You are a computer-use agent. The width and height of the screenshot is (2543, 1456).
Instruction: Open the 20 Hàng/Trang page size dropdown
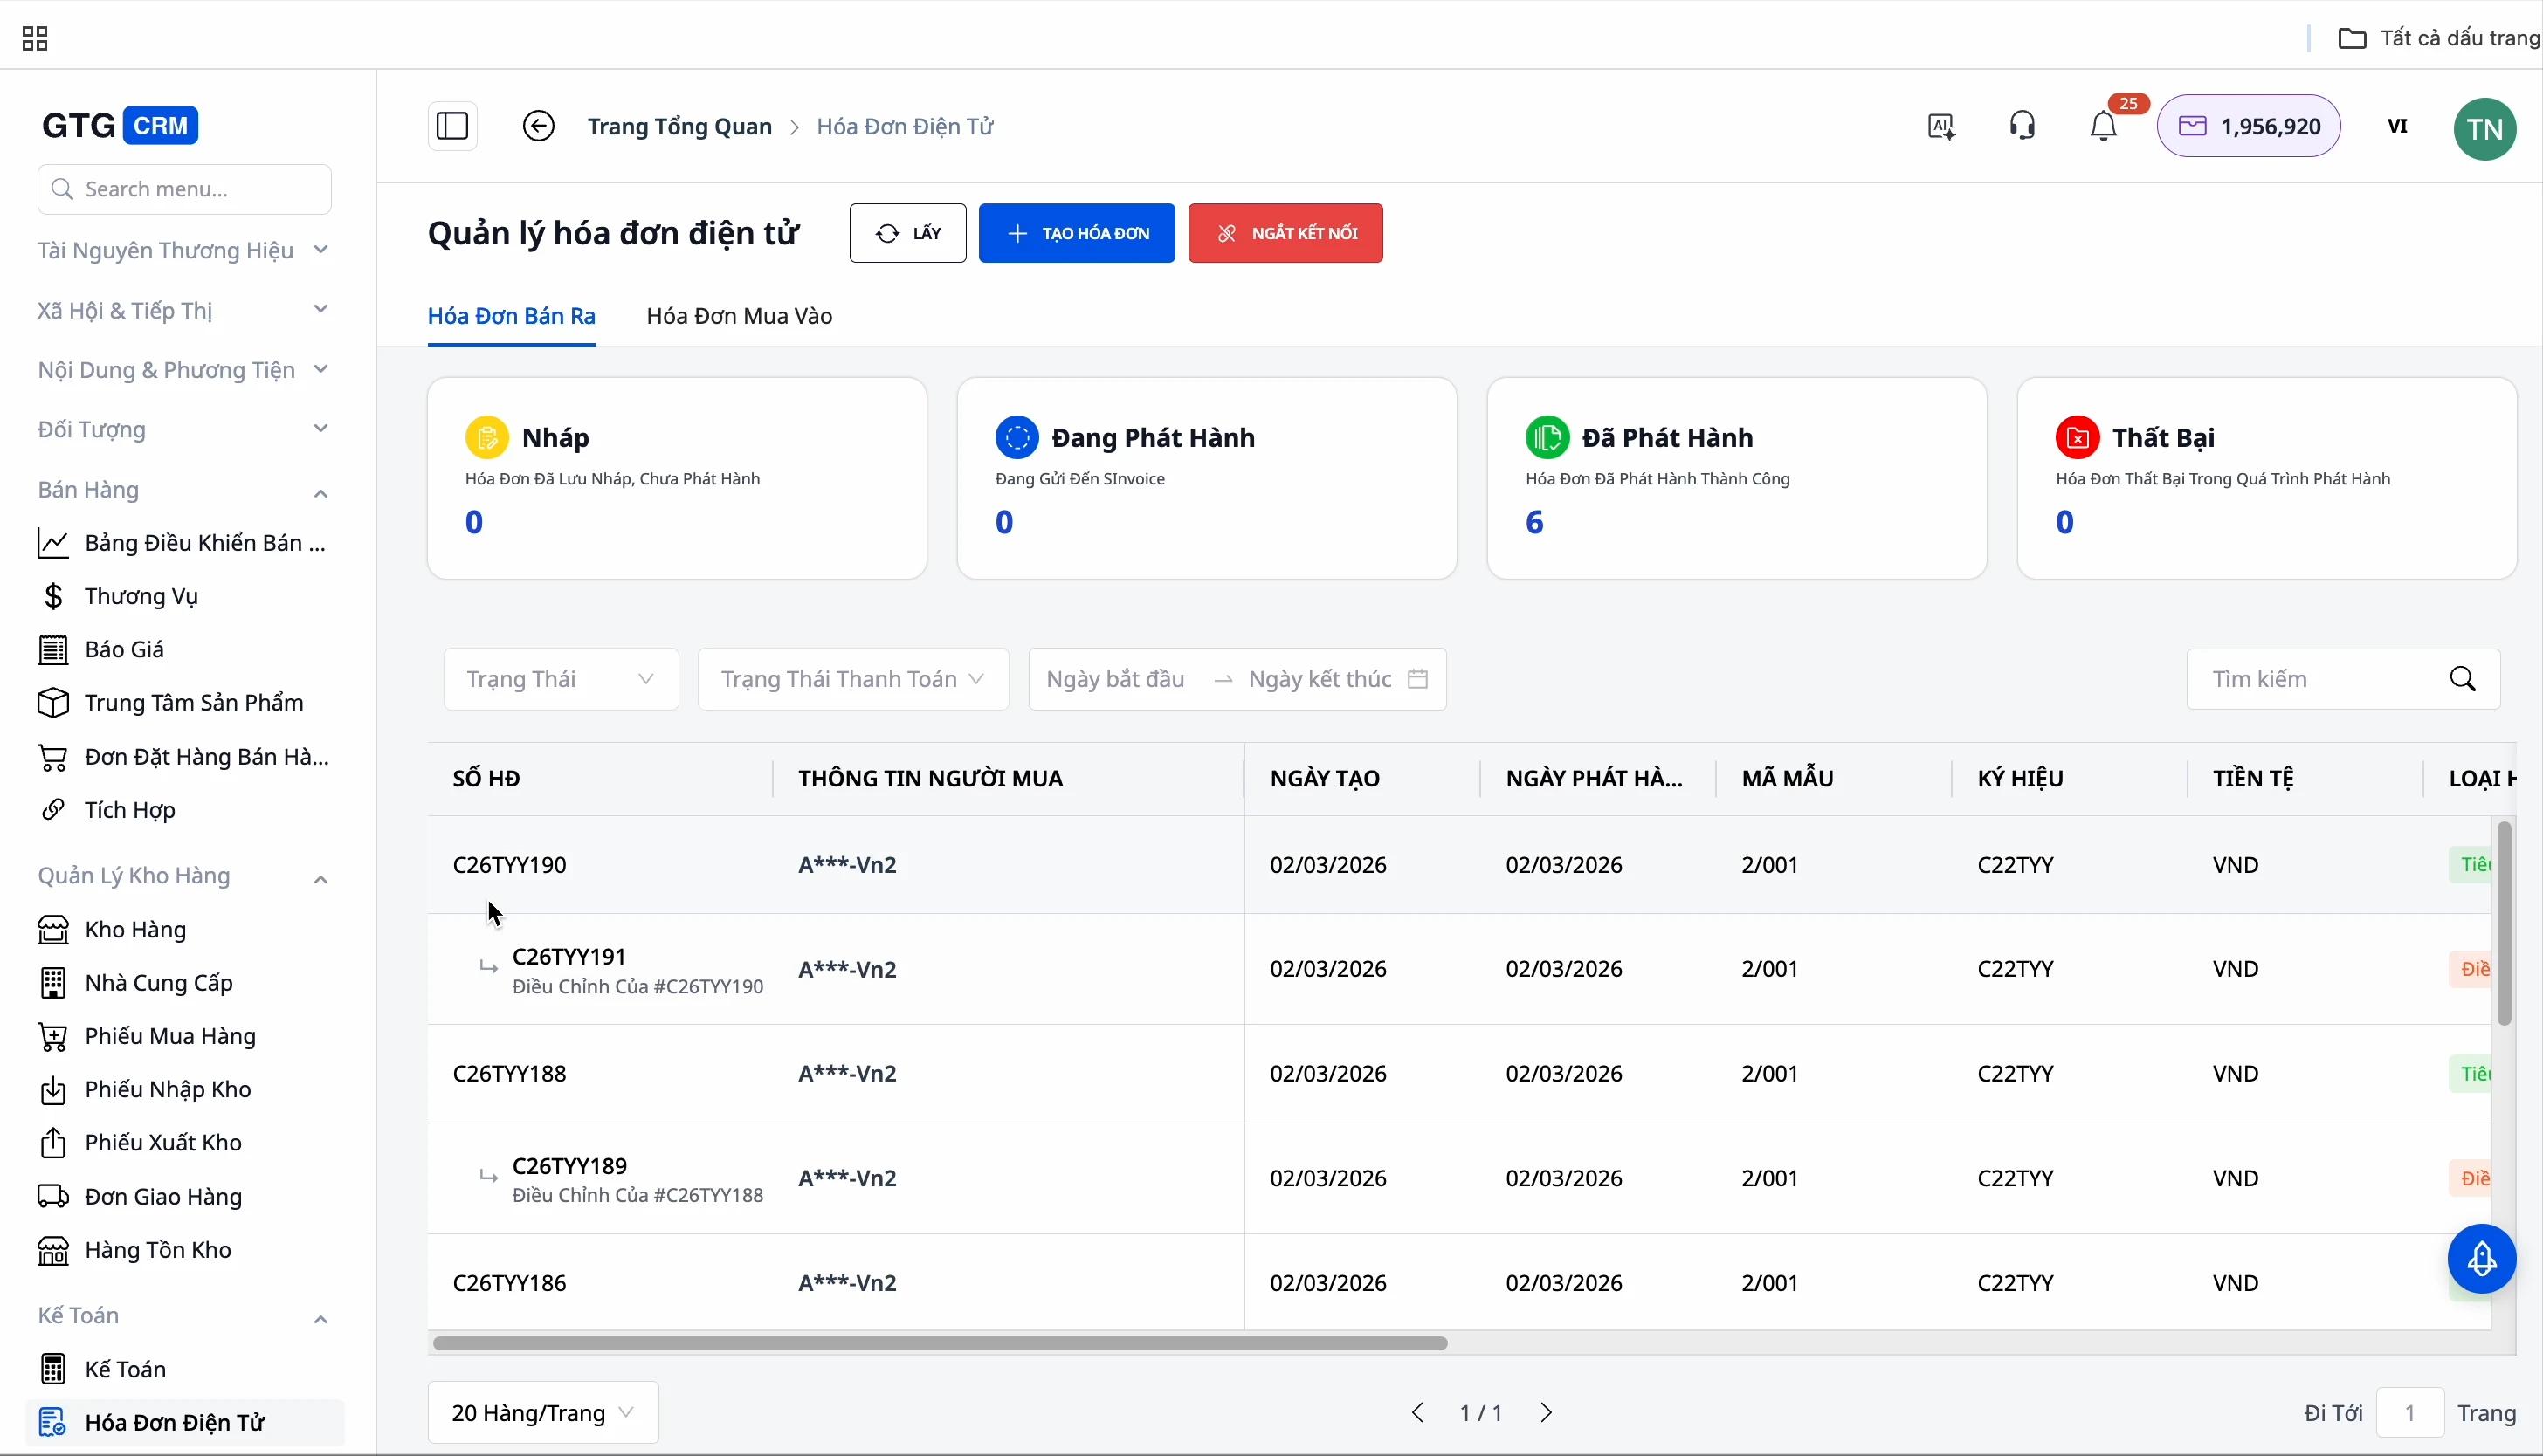(x=543, y=1412)
